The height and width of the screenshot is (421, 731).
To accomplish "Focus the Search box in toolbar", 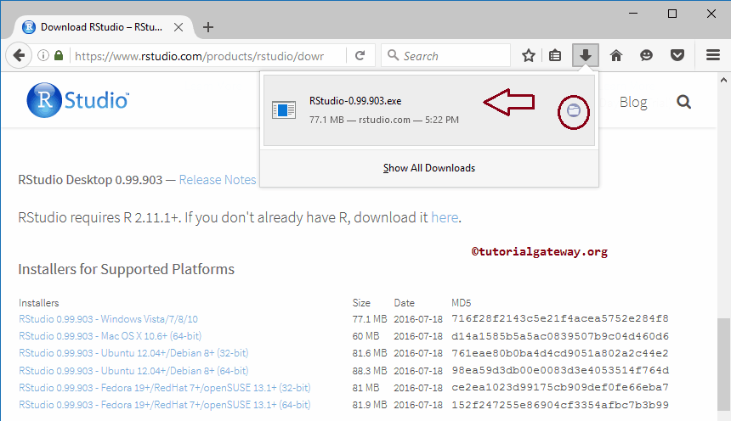I will (446, 56).
